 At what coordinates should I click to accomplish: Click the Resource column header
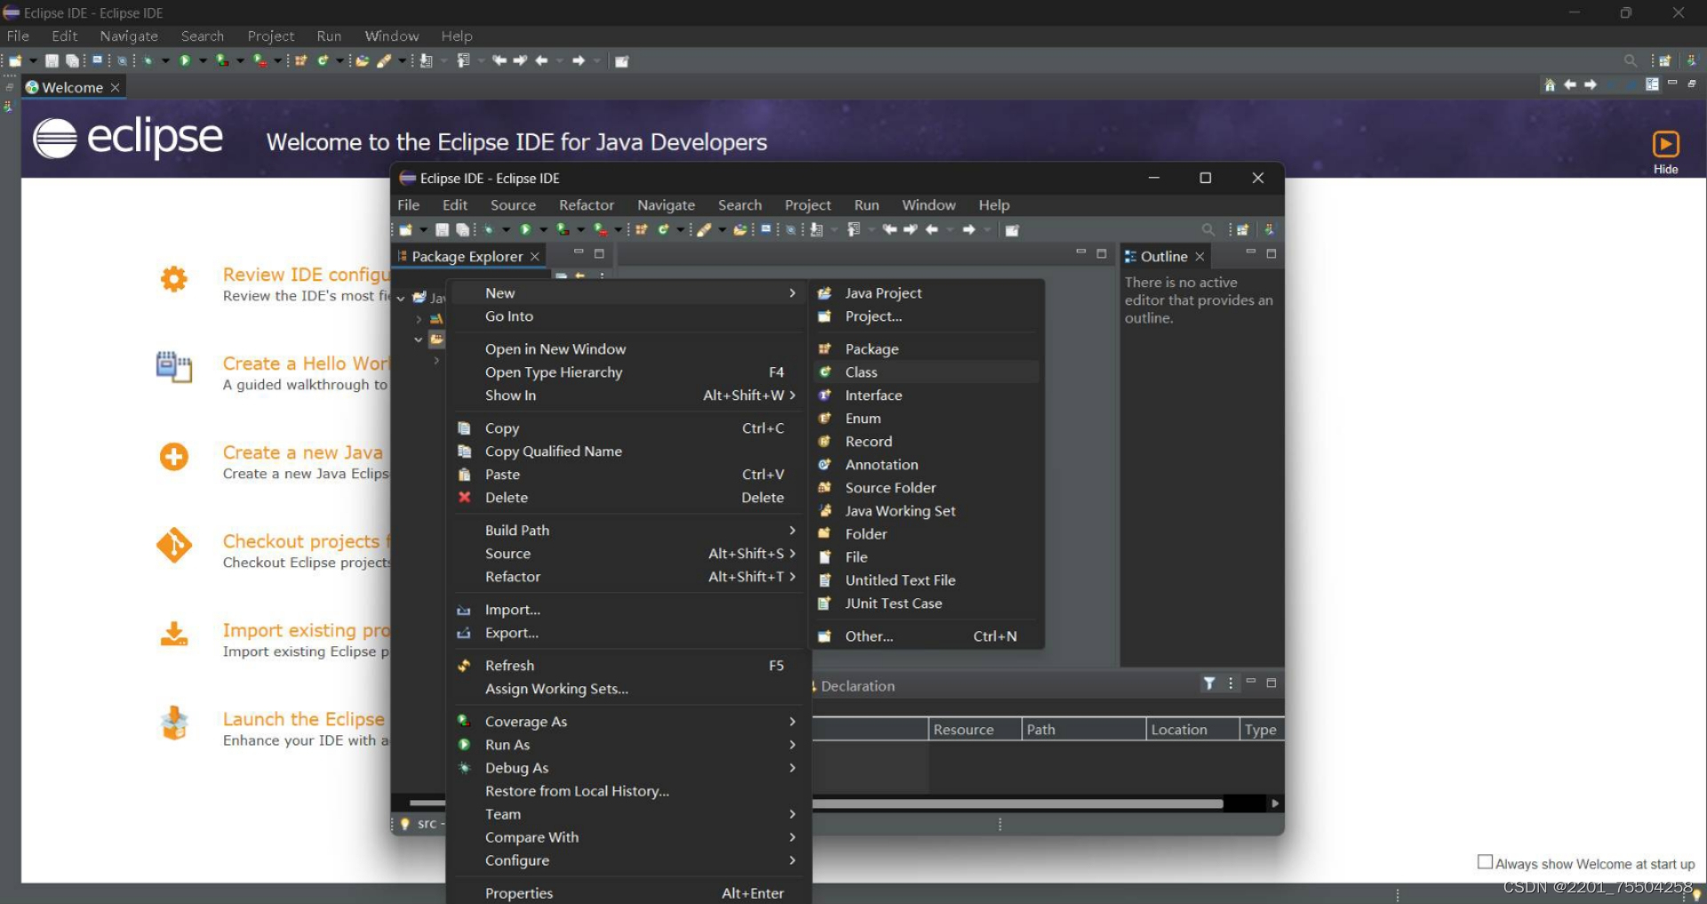[x=975, y=729]
